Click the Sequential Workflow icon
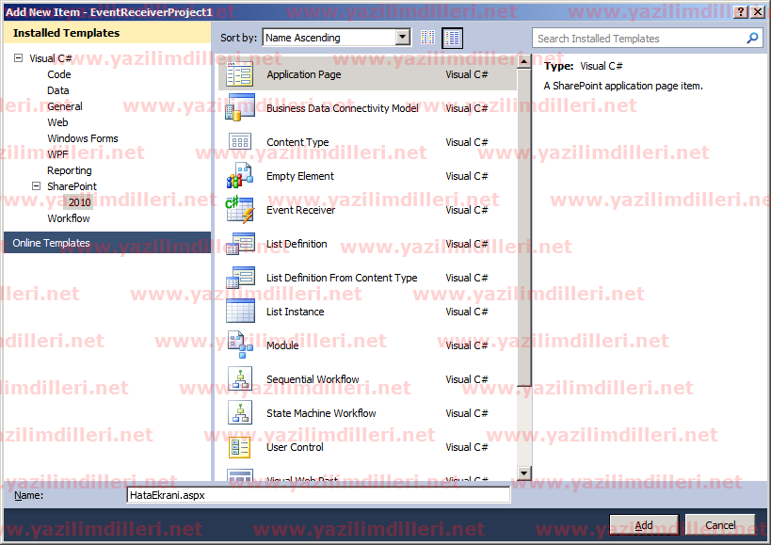Image resolution: width=771 pixels, height=545 pixels. point(240,379)
